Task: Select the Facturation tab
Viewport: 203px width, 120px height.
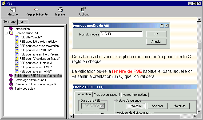Action: click(x=84, y=94)
